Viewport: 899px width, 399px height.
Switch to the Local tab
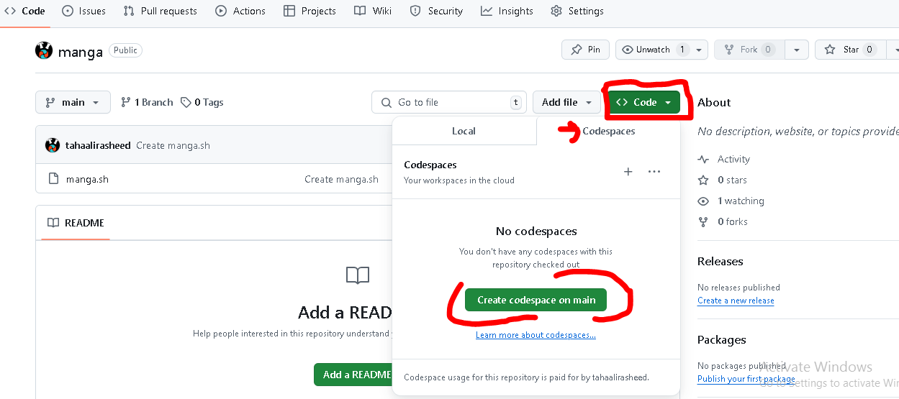pos(464,131)
